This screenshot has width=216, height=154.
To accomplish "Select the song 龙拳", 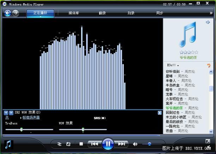I will coord(177,94).
